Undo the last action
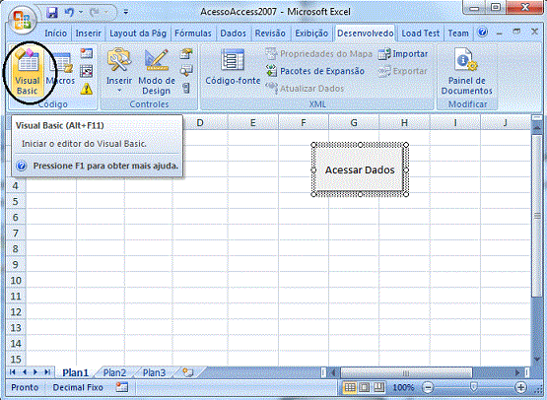 coord(69,12)
